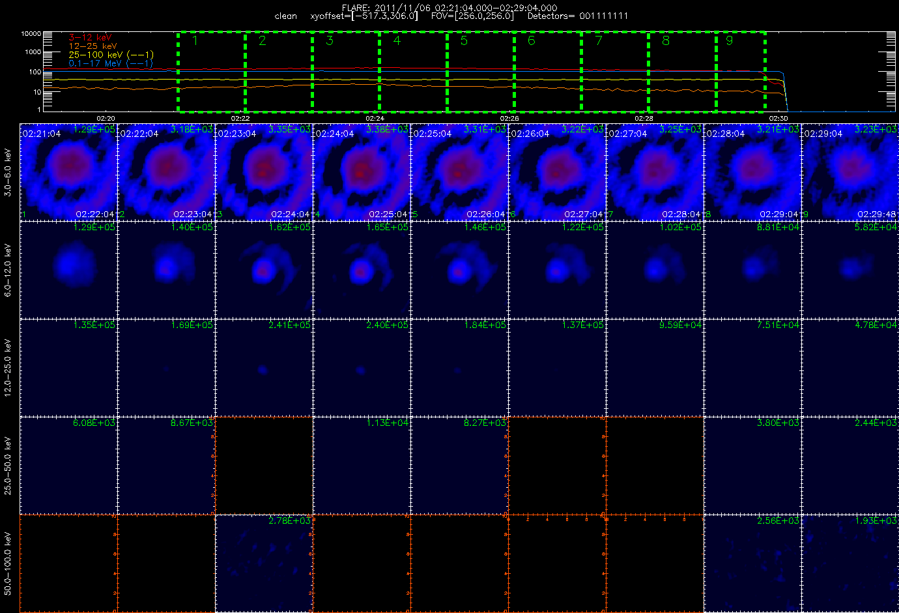This screenshot has height=613, width=899.
Task: Select the 3.0-6.0 keV image starting 02:26:04
Action: click(557, 172)
